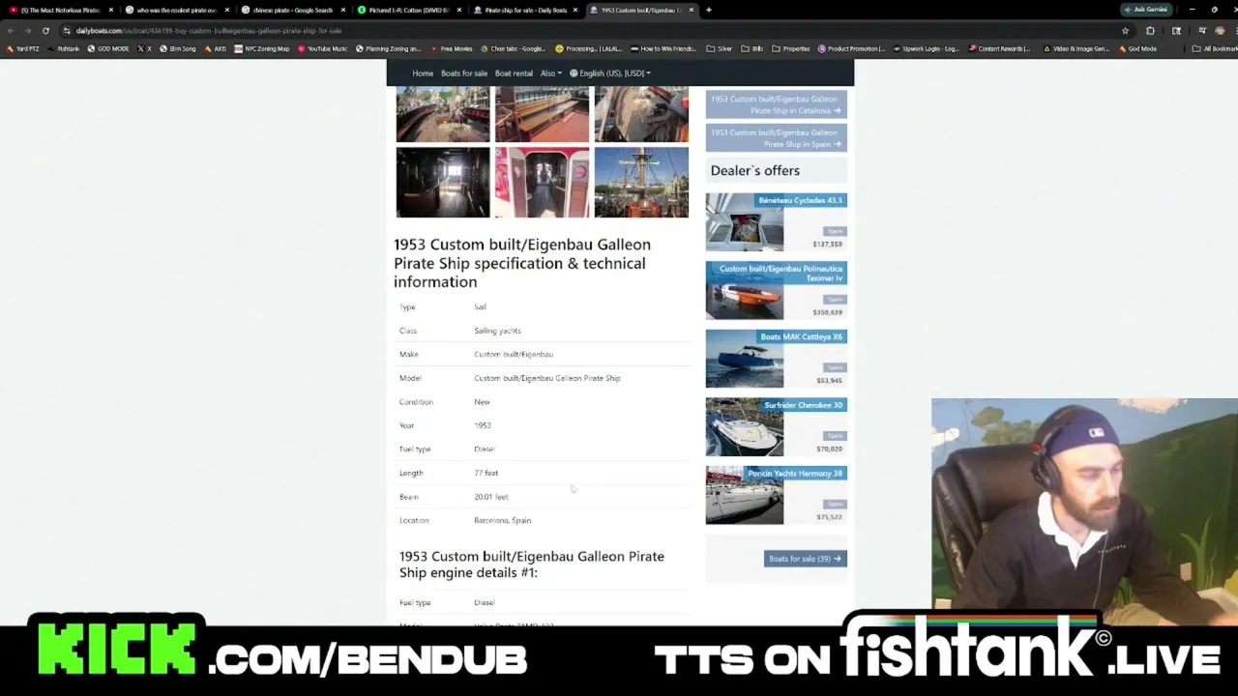Open a new browser tab with plus icon

click(x=708, y=10)
